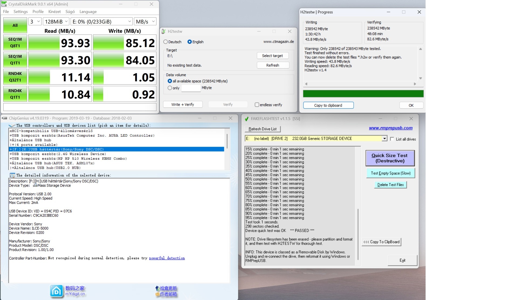Viewport: 507px width, 300px height.
Task: Click the CrystalDiskMark app icon in title bar
Action: [4, 4]
